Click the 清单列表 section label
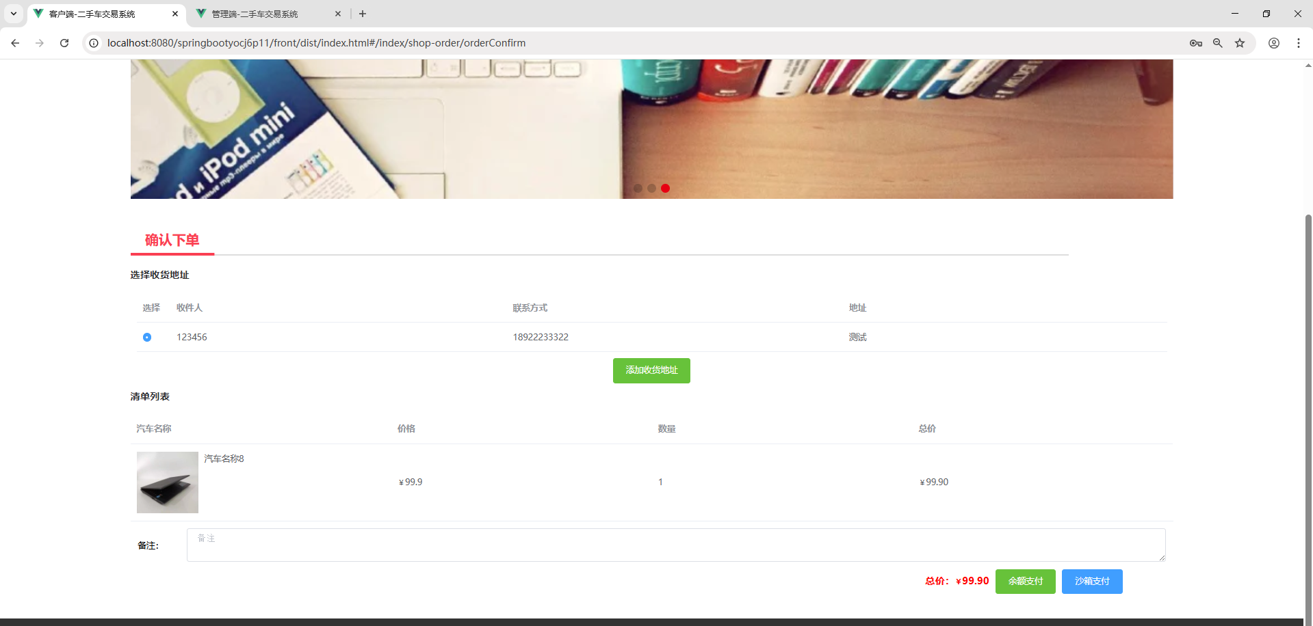The width and height of the screenshot is (1313, 626). click(150, 397)
